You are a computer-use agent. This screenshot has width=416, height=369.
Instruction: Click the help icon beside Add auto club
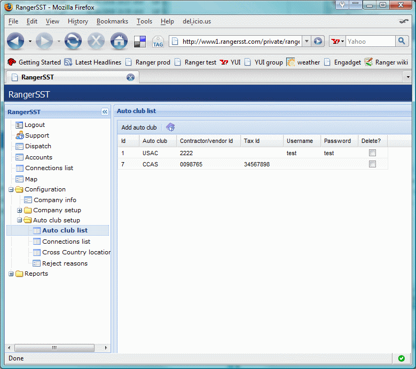tap(170, 127)
